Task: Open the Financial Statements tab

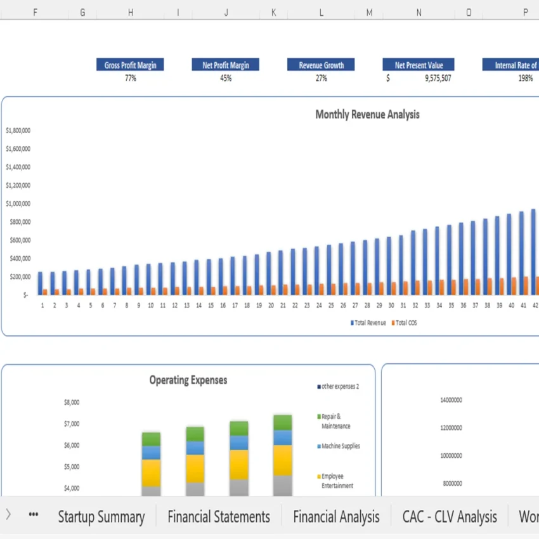Action: click(219, 516)
